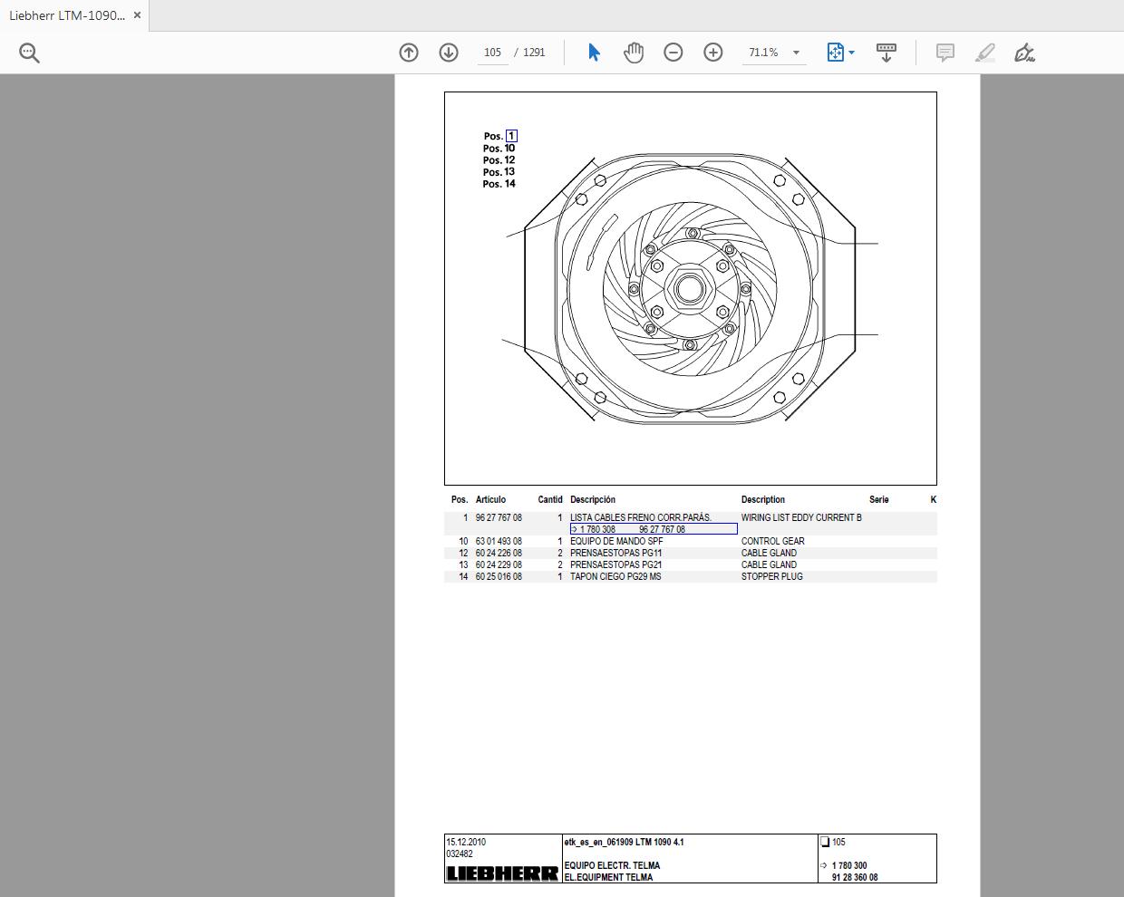Select PRENSAESTOPAS PG21 description
This screenshot has width=1124, height=897.
pos(616,564)
